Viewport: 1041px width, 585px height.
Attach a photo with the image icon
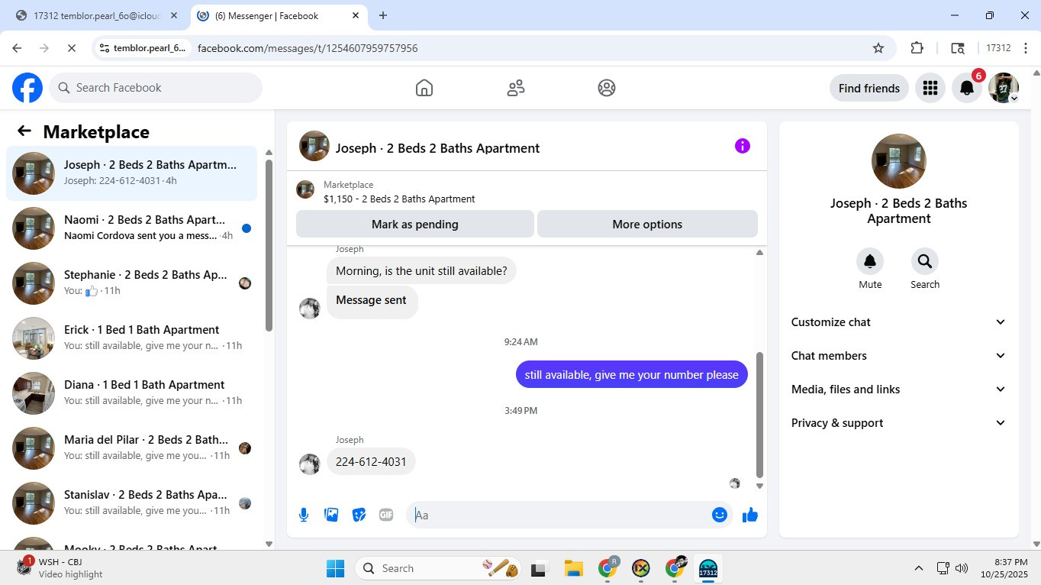point(331,515)
